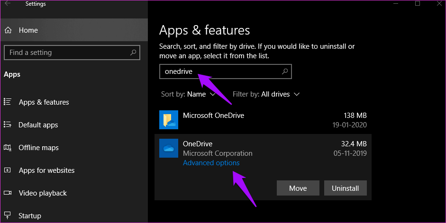Viewport: 446px width, 223px height.
Task: Click the search magnifier in the onedrive search box
Action: [x=284, y=71]
